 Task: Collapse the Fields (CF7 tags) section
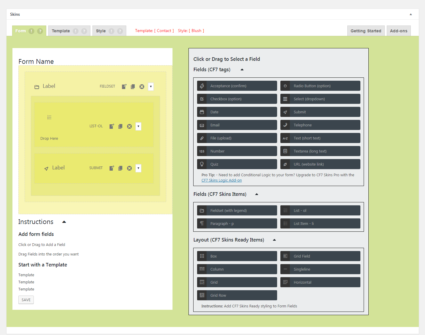242,70
